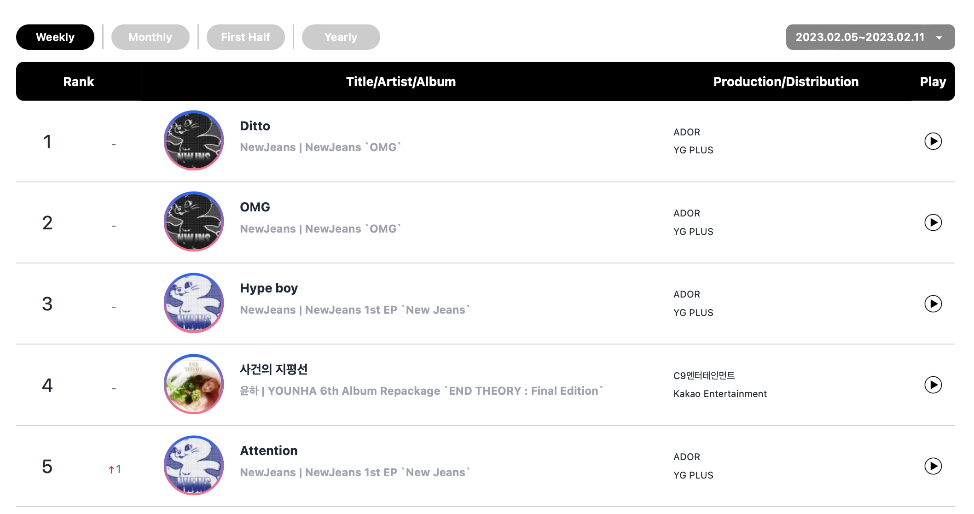Click dropdown arrow next to 2023.02.11
Viewport: 974px width, 514px height.
pos(939,38)
